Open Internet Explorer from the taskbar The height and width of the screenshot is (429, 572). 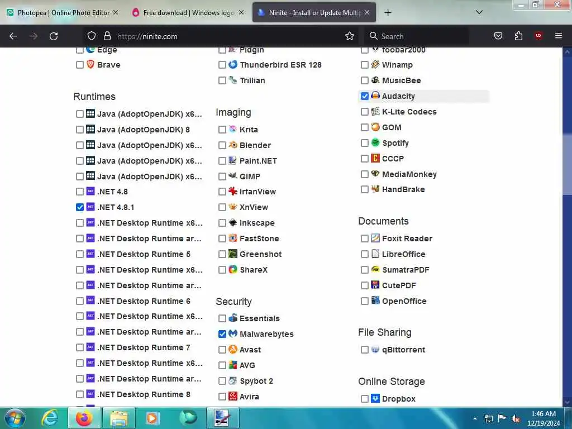click(50, 418)
